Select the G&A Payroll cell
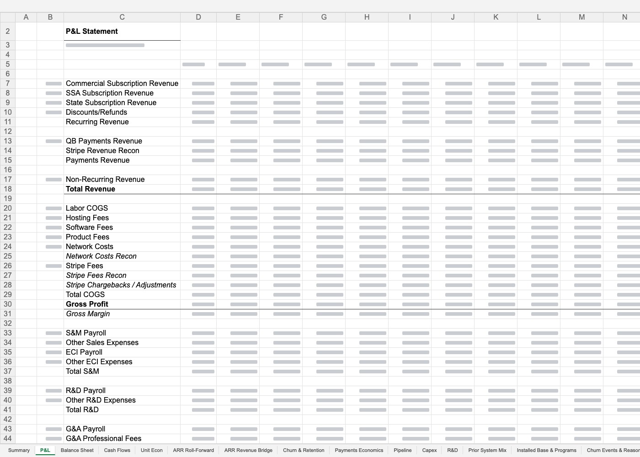640x457 pixels. [x=122, y=429]
